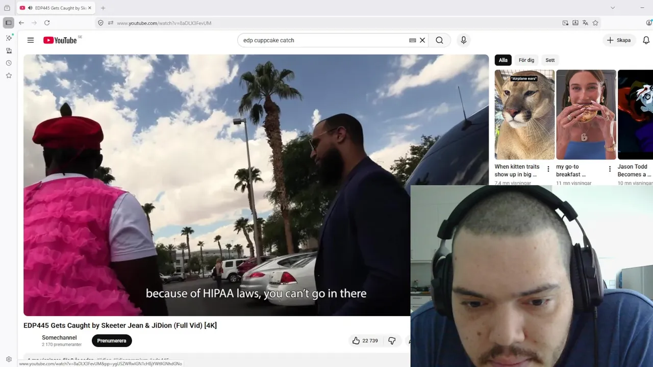Toggle the browser sidebar panel button
Image resolution: width=653 pixels, height=367 pixels.
point(8,23)
